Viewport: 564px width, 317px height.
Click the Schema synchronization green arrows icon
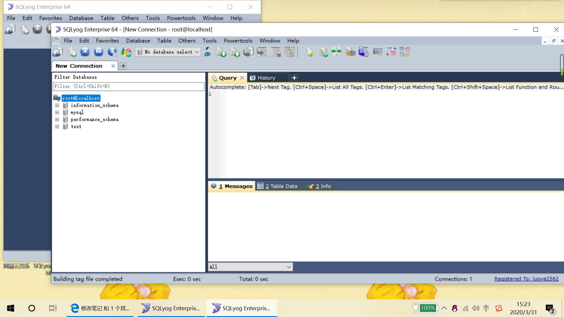click(336, 52)
